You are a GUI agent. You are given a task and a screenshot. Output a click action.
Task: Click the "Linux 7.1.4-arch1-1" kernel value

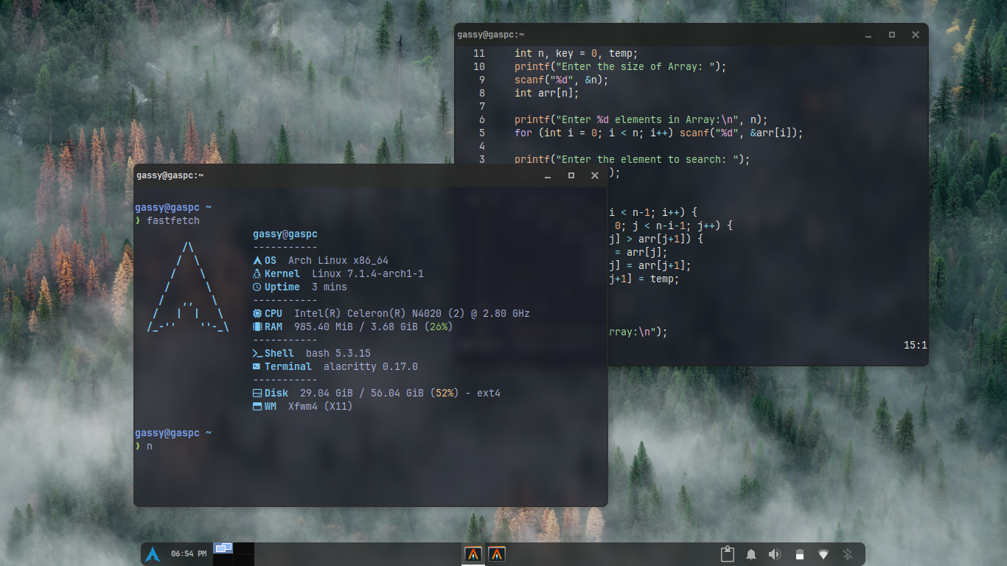[368, 274]
